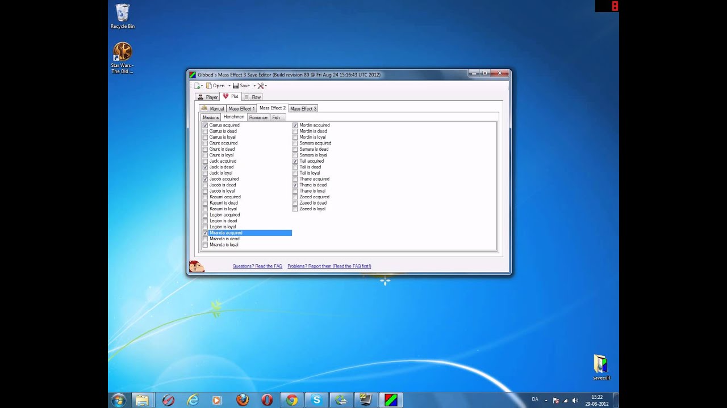
Task: Click the Action Center flag tray icon
Action: click(x=556, y=400)
